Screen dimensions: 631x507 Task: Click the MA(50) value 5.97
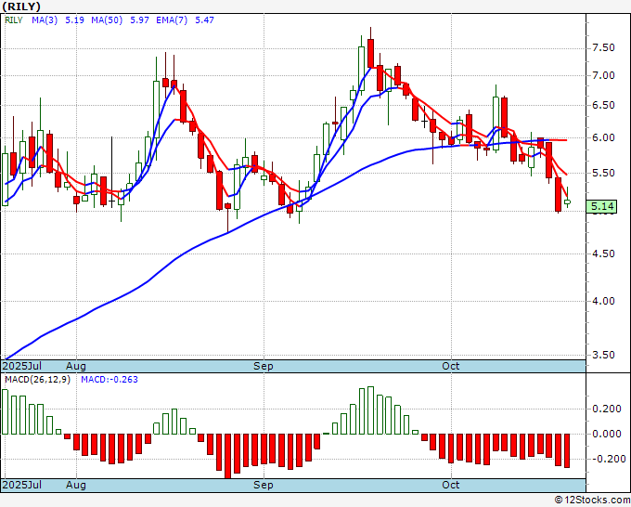[x=139, y=20]
